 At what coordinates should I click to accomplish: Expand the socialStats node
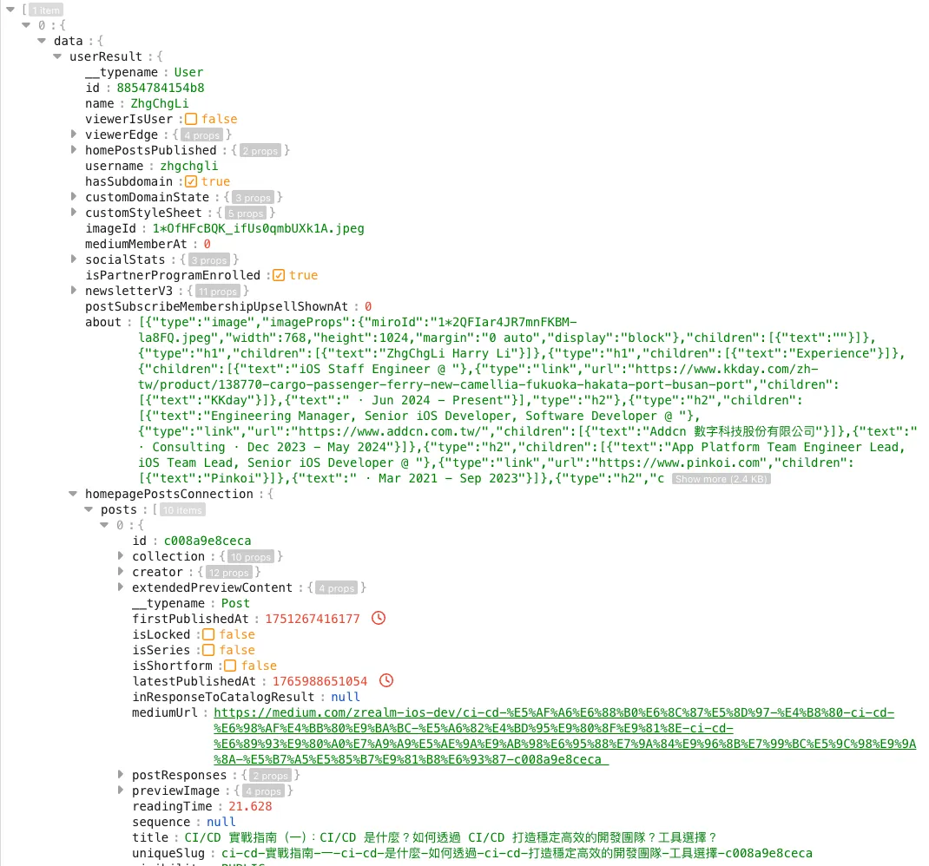pos(75,259)
